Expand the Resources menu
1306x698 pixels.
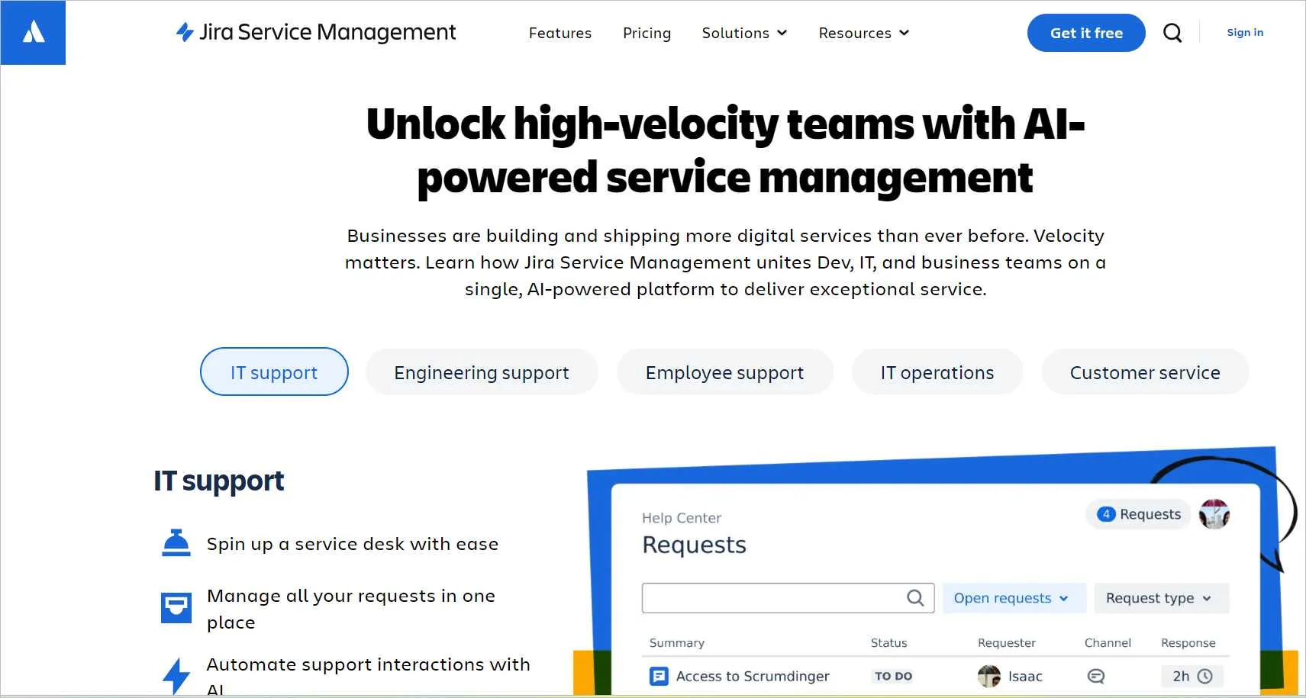click(x=864, y=33)
